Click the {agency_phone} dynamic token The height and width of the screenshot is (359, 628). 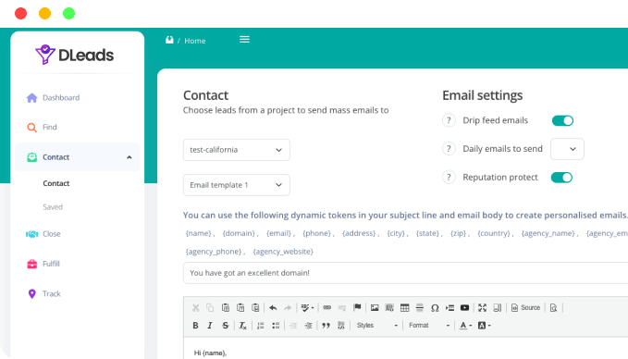click(x=214, y=252)
